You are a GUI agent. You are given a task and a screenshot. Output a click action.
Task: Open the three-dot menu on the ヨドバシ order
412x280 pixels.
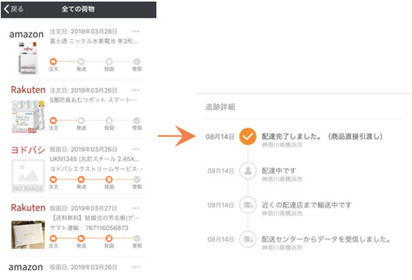(x=135, y=149)
